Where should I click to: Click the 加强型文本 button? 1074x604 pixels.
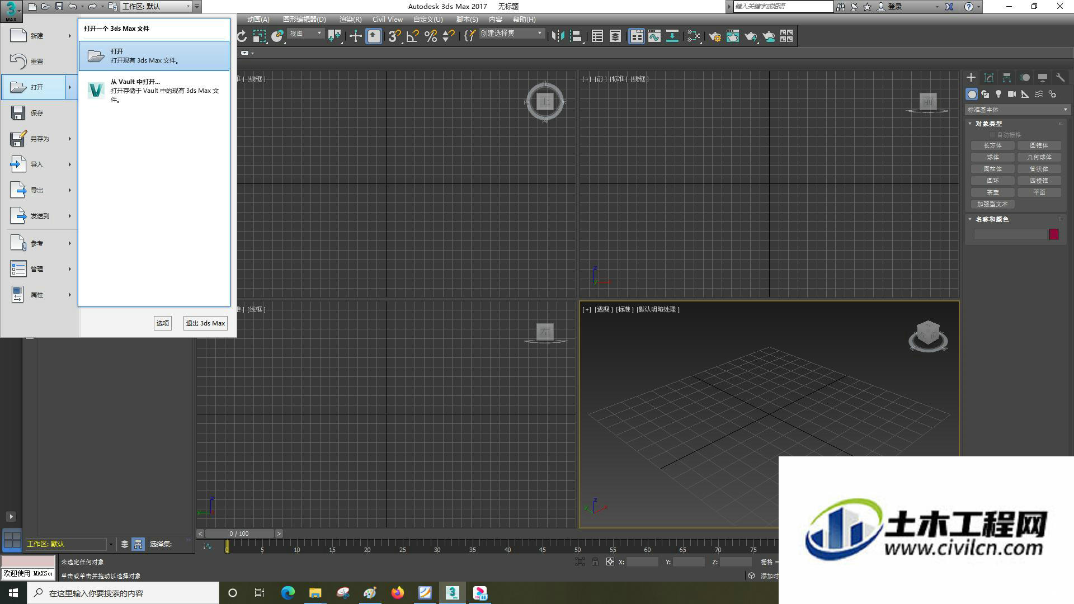(993, 204)
